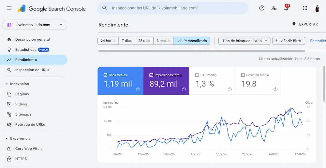The image size is (326, 168).
Task: Enable the CTR medio checkbox
Action: tap(197, 75)
